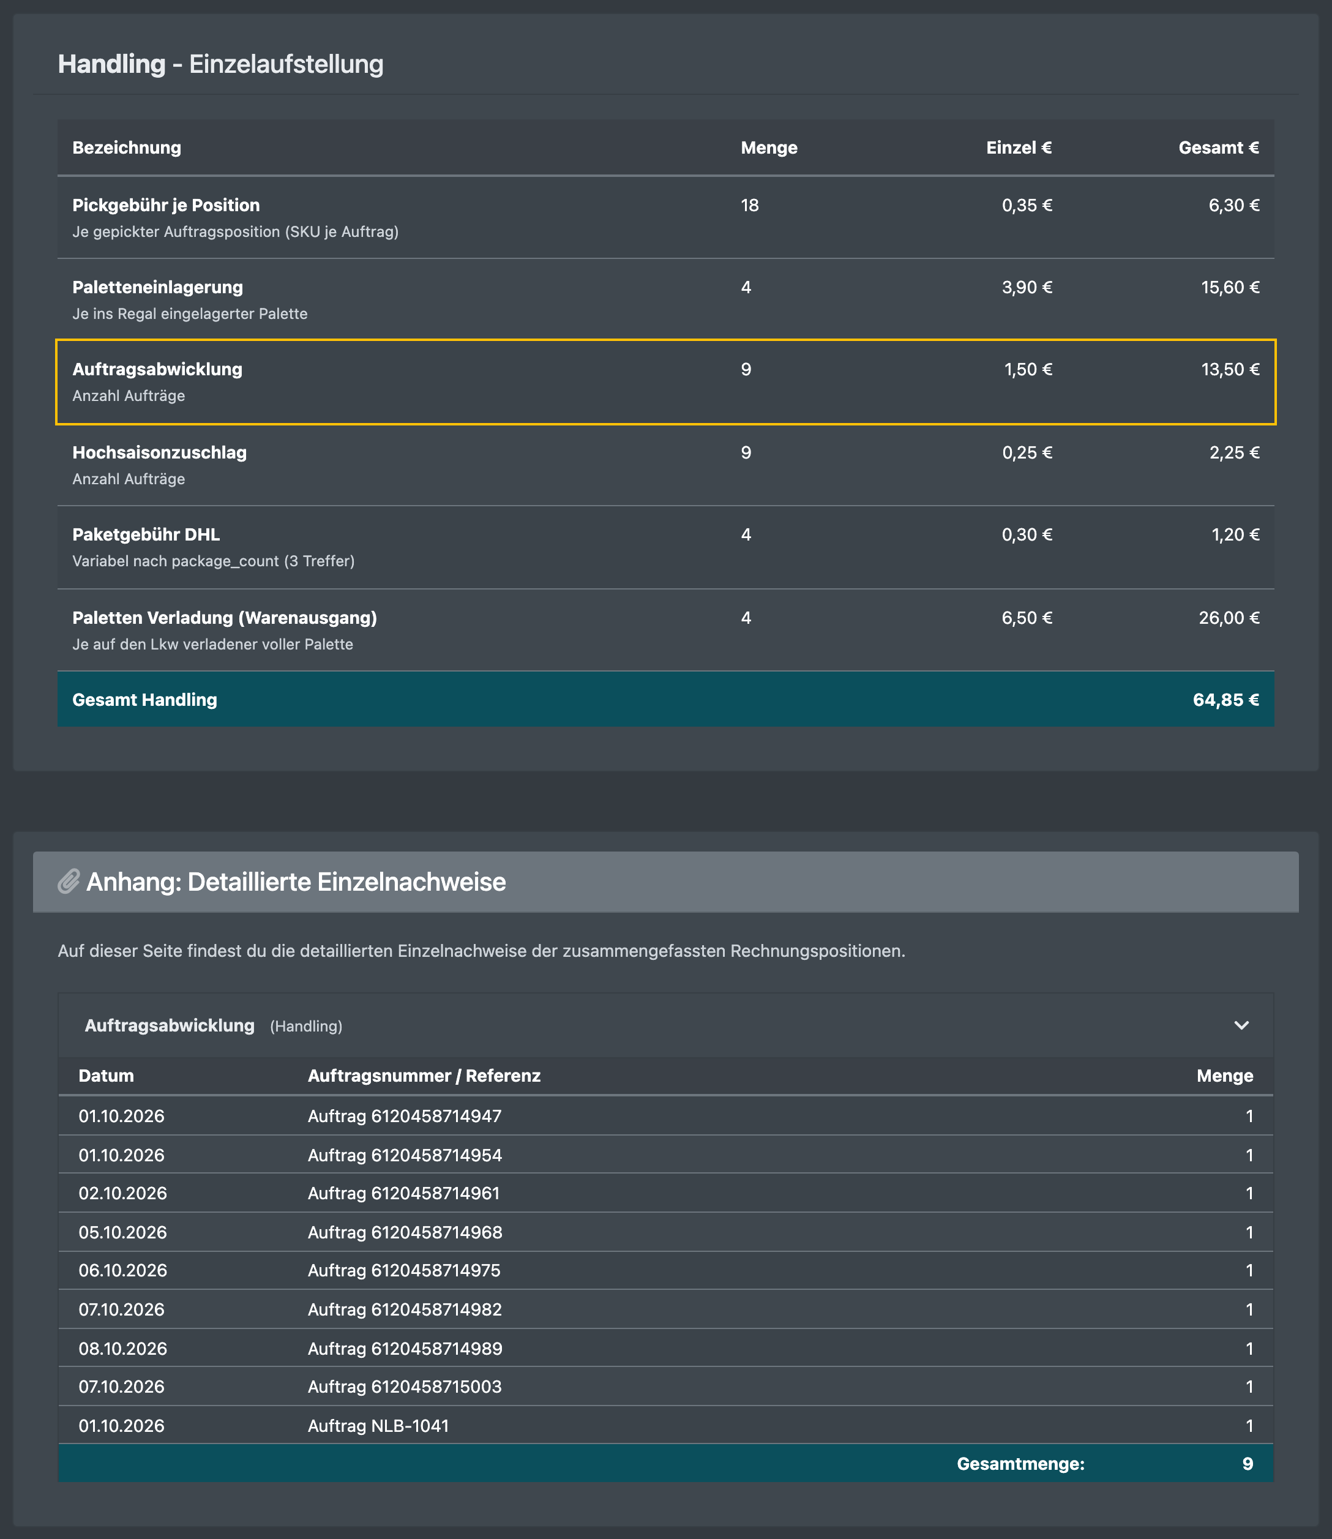The image size is (1332, 1539).
Task: Select Auftrag NLB-1041 entry
Action: (378, 1426)
